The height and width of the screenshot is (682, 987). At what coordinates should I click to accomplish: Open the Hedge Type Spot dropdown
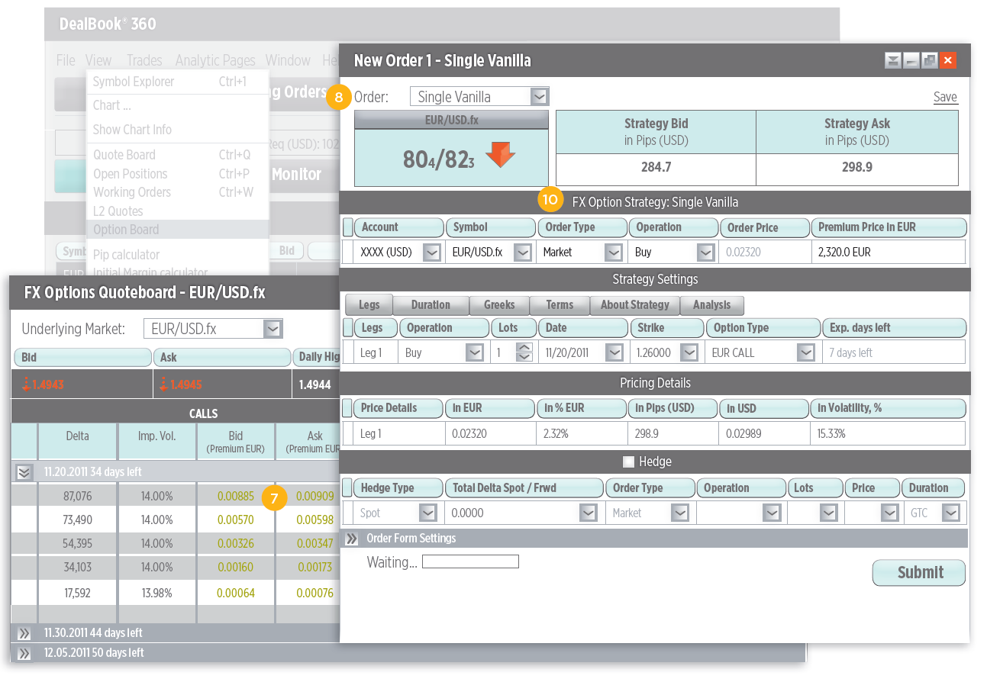coord(428,513)
